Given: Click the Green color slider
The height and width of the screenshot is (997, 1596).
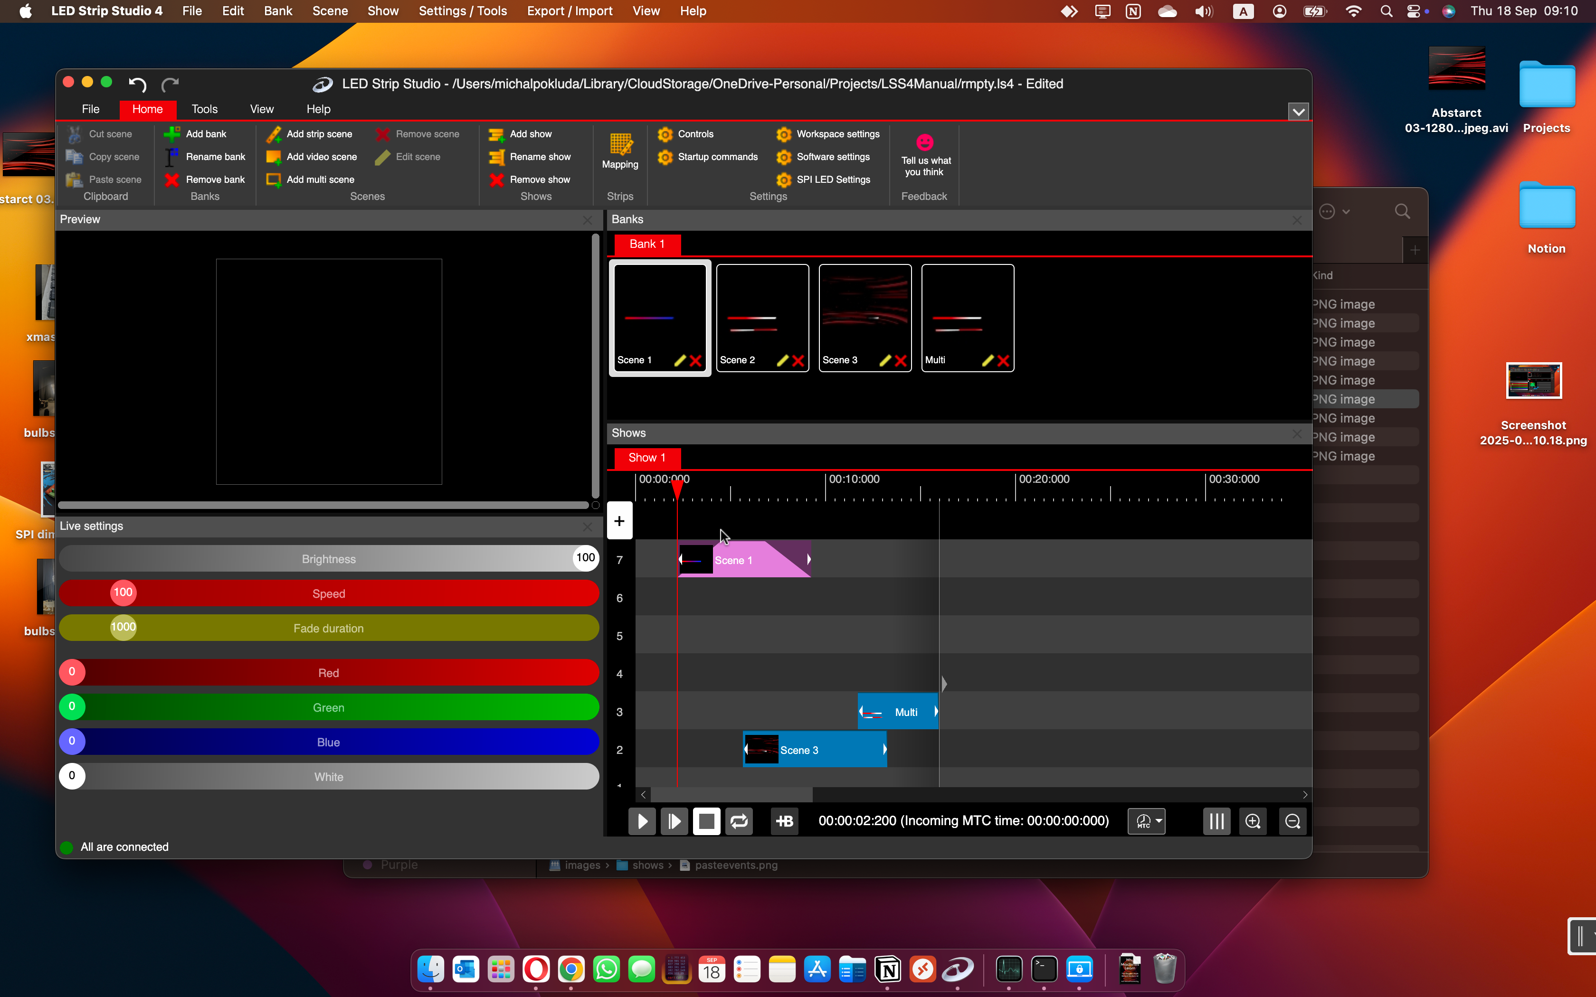Looking at the screenshot, I should 329,707.
